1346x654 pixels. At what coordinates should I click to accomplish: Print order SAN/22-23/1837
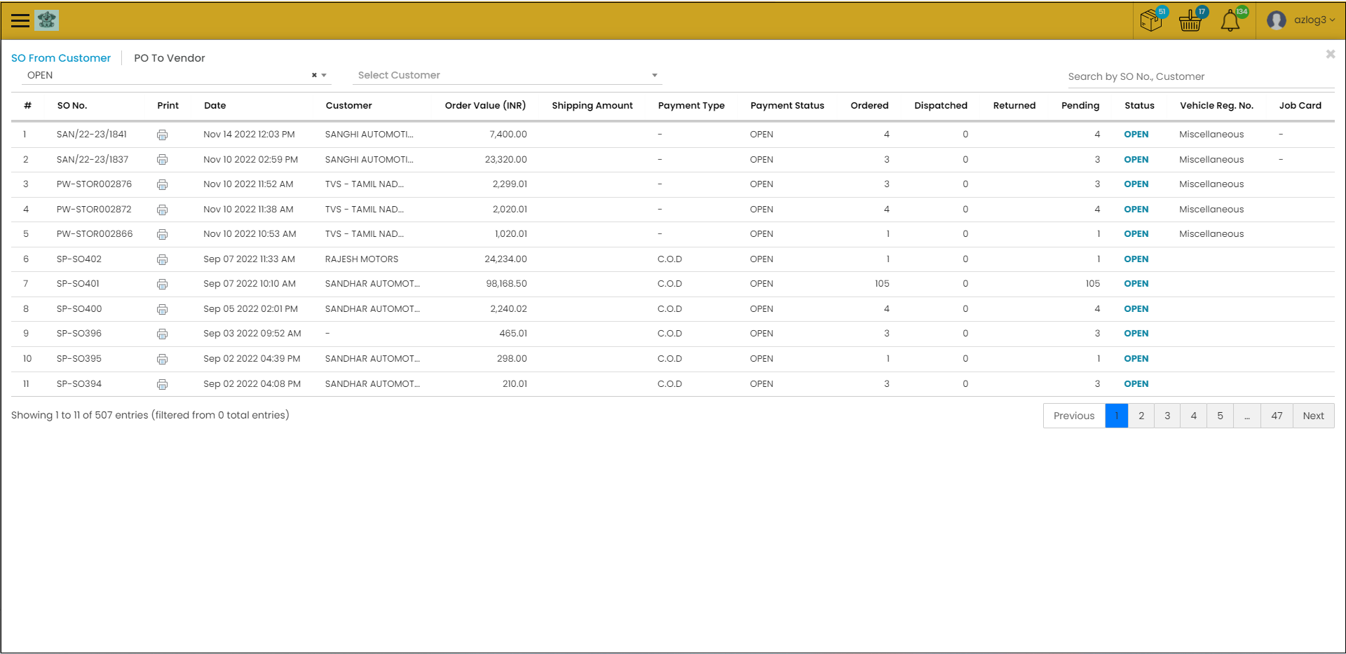pos(162,160)
